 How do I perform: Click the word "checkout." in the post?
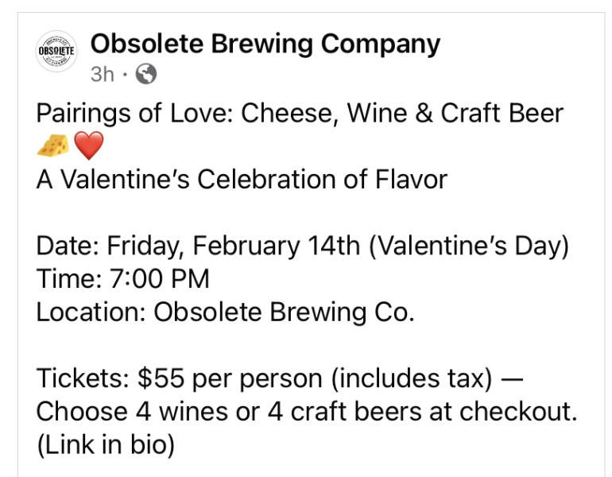point(518,412)
